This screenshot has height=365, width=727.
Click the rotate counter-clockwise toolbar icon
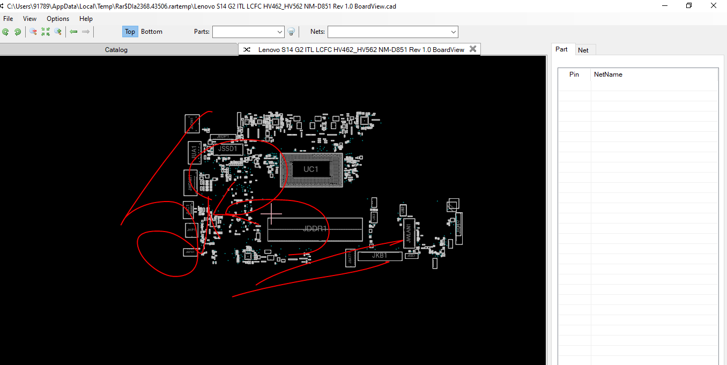pyautogui.click(x=6, y=32)
